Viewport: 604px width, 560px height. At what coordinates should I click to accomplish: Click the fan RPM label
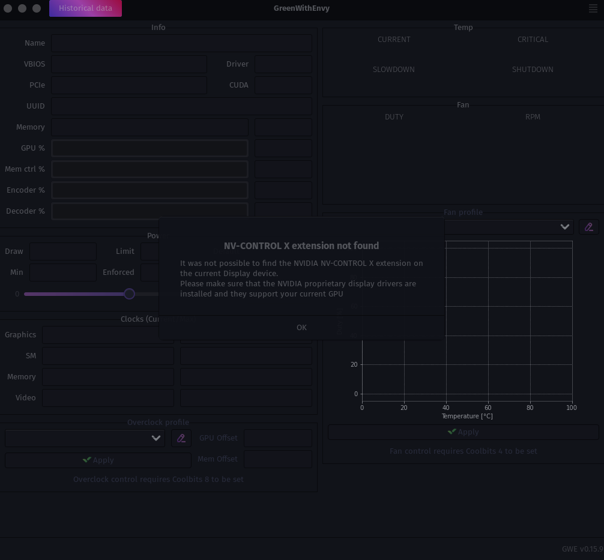click(533, 117)
